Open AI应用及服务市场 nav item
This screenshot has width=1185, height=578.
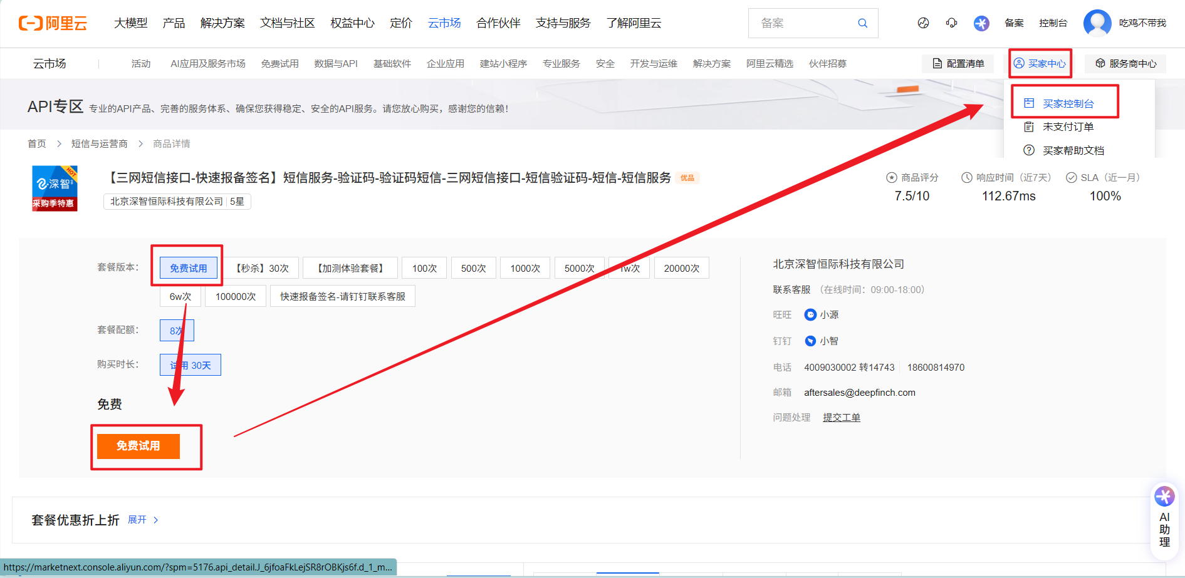pyautogui.click(x=208, y=63)
